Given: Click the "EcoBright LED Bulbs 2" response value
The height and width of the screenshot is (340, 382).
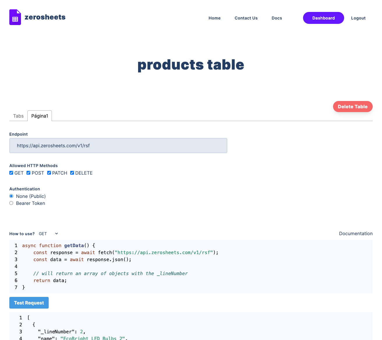Looking at the screenshot, I should [x=93, y=338].
